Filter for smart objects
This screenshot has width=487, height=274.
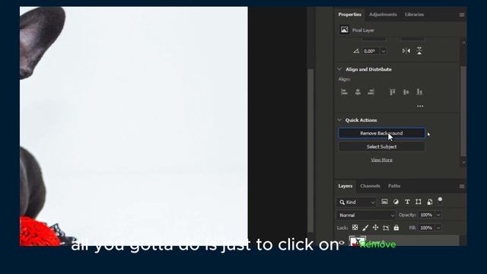pos(429,202)
